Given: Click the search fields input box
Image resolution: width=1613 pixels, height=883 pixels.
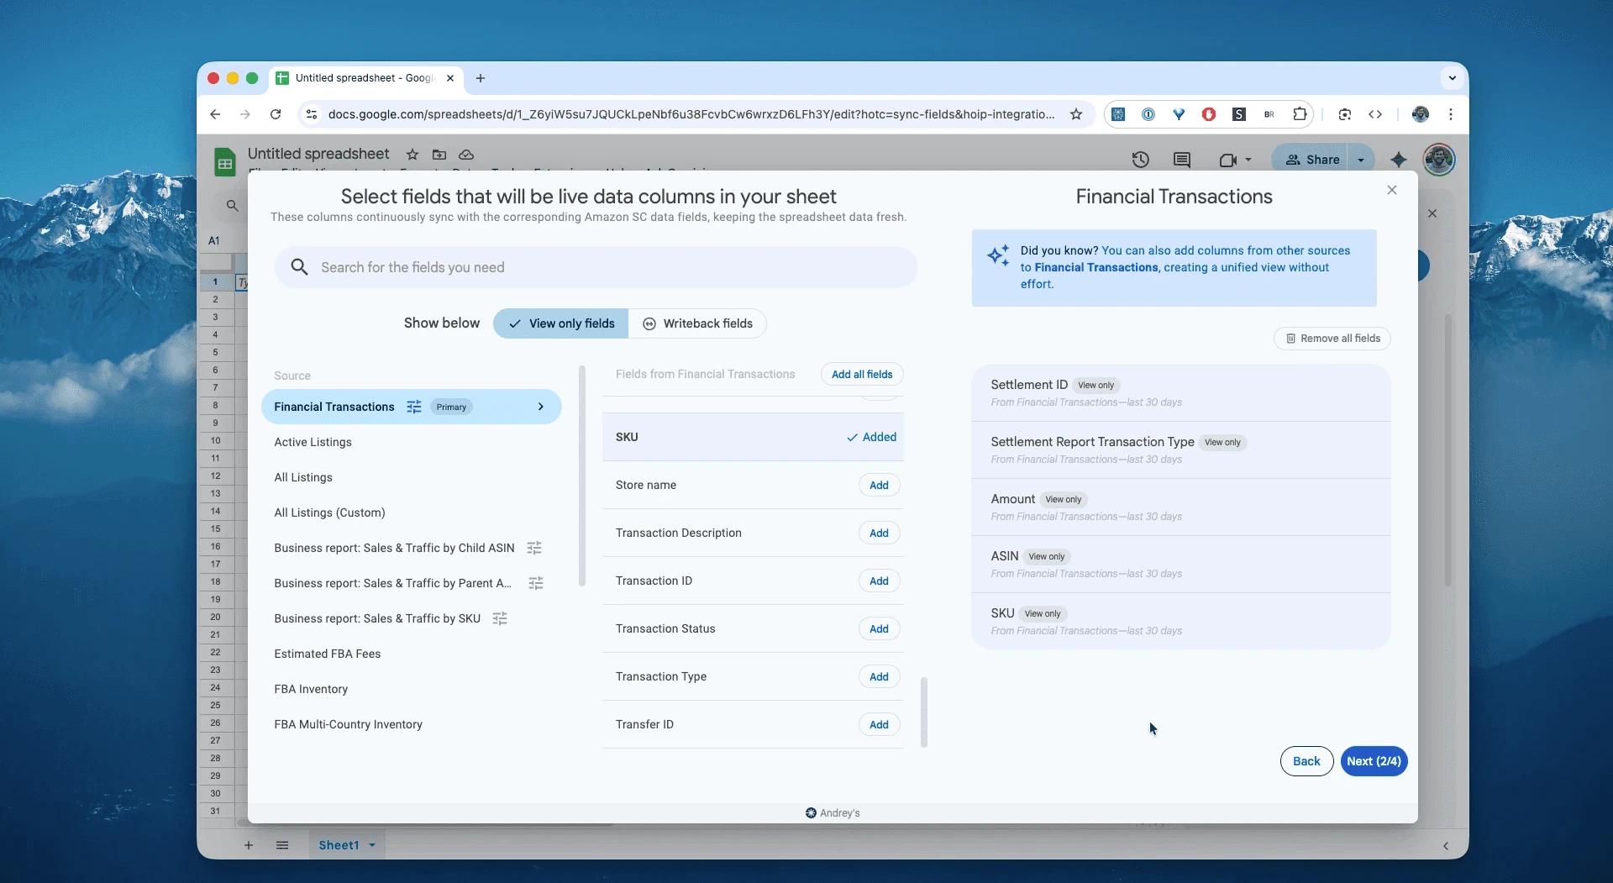Looking at the screenshot, I should coord(596,267).
